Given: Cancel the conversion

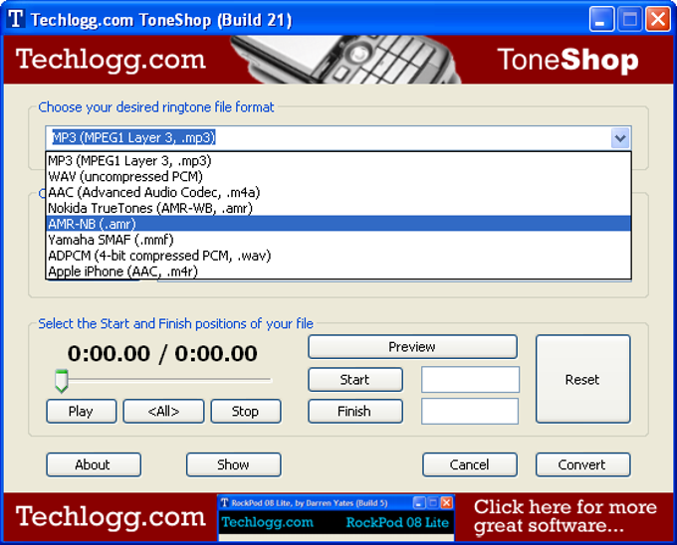Looking at the screenshot, I should [x=470, y=464].
